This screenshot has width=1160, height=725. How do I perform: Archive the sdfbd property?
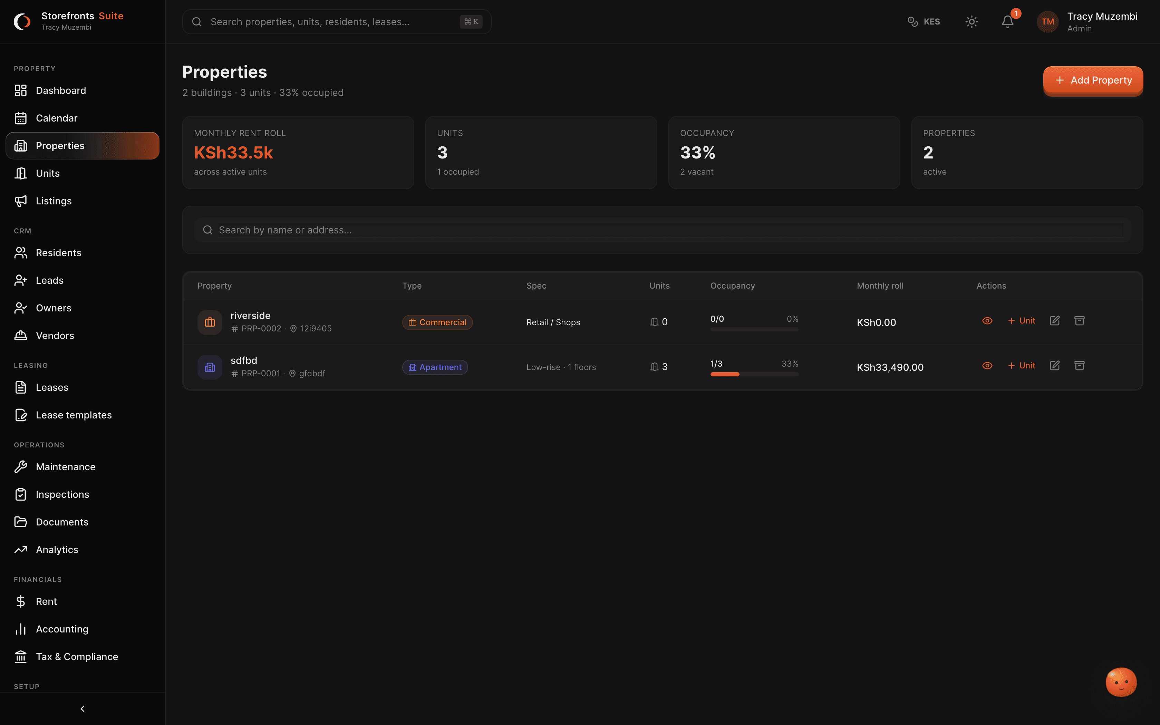click(1080, 365)
